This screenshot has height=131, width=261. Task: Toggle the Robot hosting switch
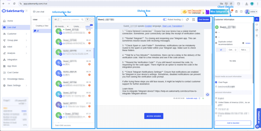pos(165,19)
